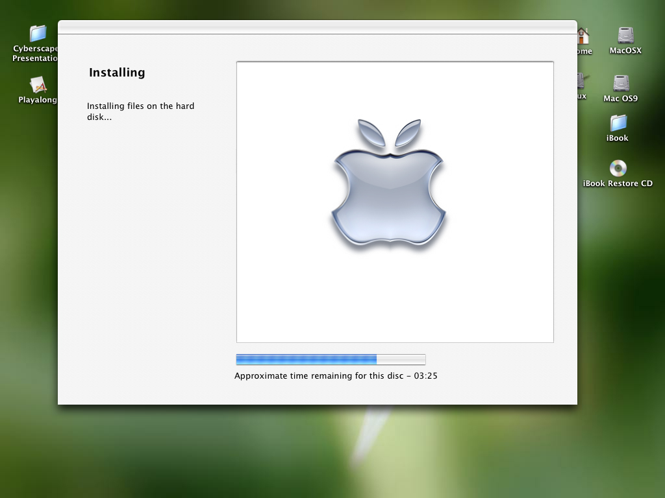This screenshot has width=665, height=498.
Task: Click the 'iBook Restore CD' label
Action: [x=618, y=184]
